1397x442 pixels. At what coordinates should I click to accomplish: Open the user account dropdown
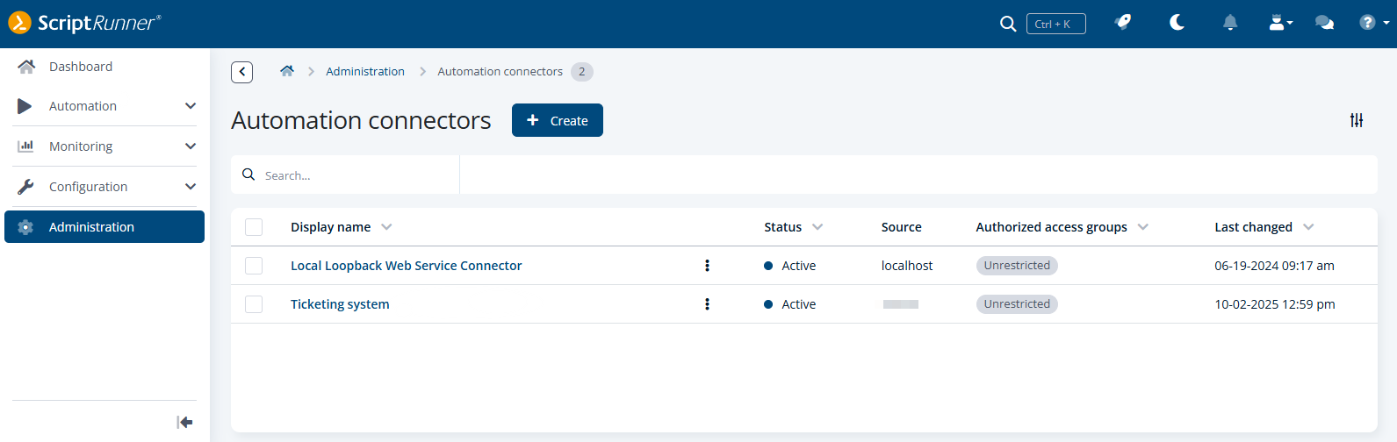(x=1280, y=23)
